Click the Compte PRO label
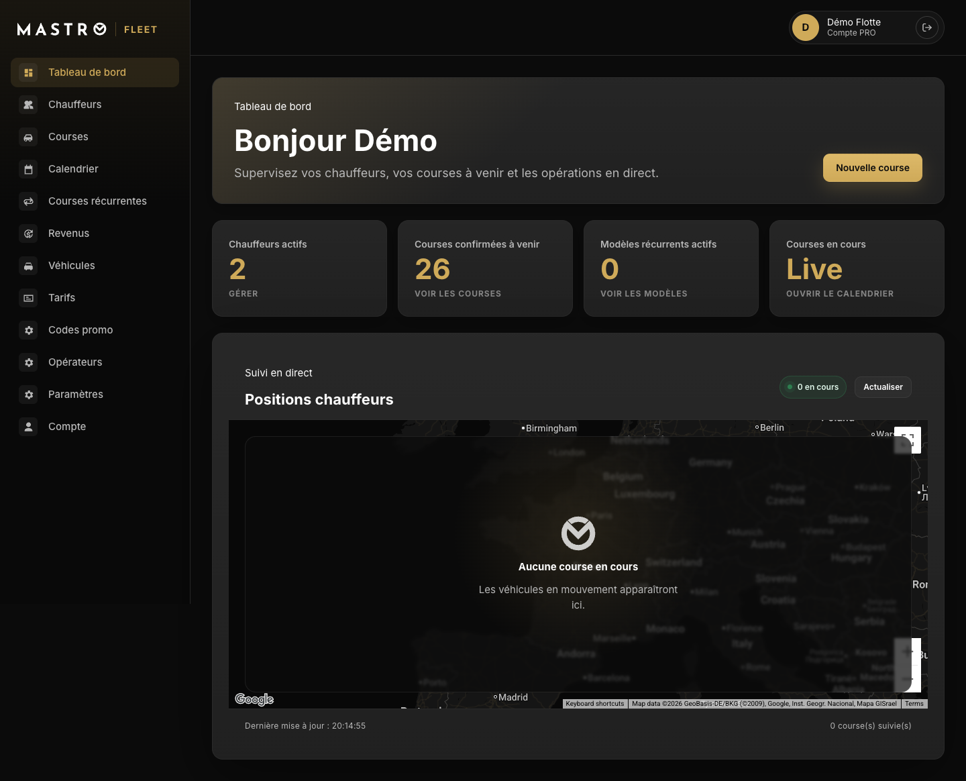 (851, 33)
